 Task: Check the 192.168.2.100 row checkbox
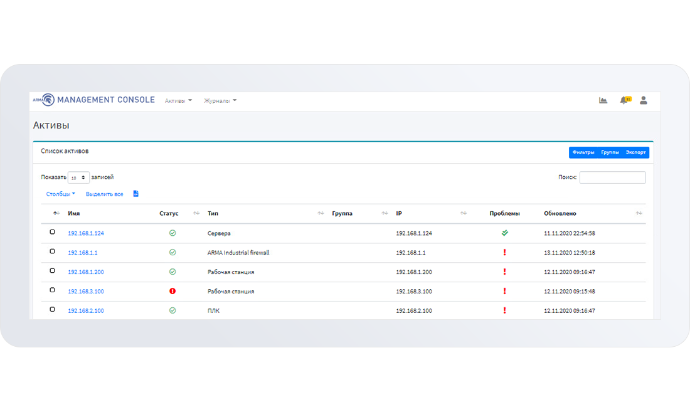coord(53,310)
